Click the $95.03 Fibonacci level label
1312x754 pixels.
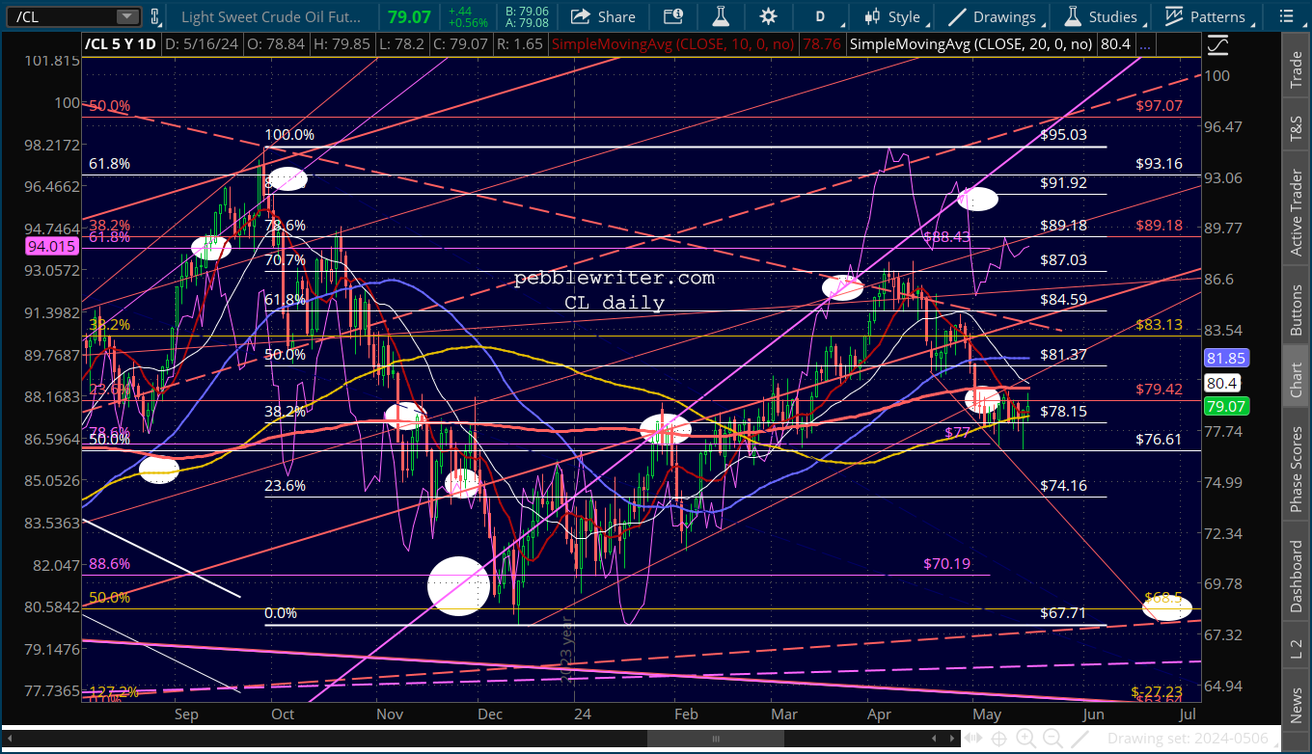1064,135
